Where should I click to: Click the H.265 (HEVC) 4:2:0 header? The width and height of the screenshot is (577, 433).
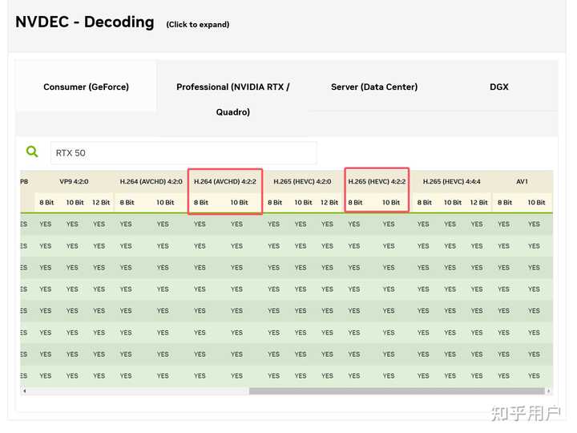pyautogui.click(x=302, y=181)
